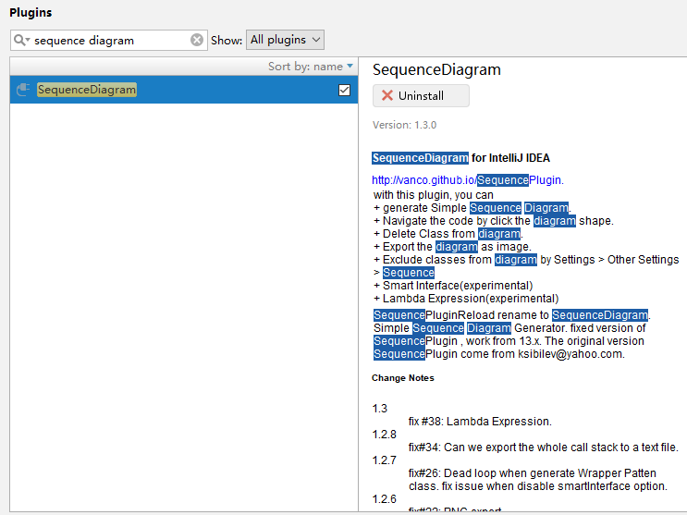Click 'SequenceDiagram for IntelliJ IDEA' heading

coord(460,158)
